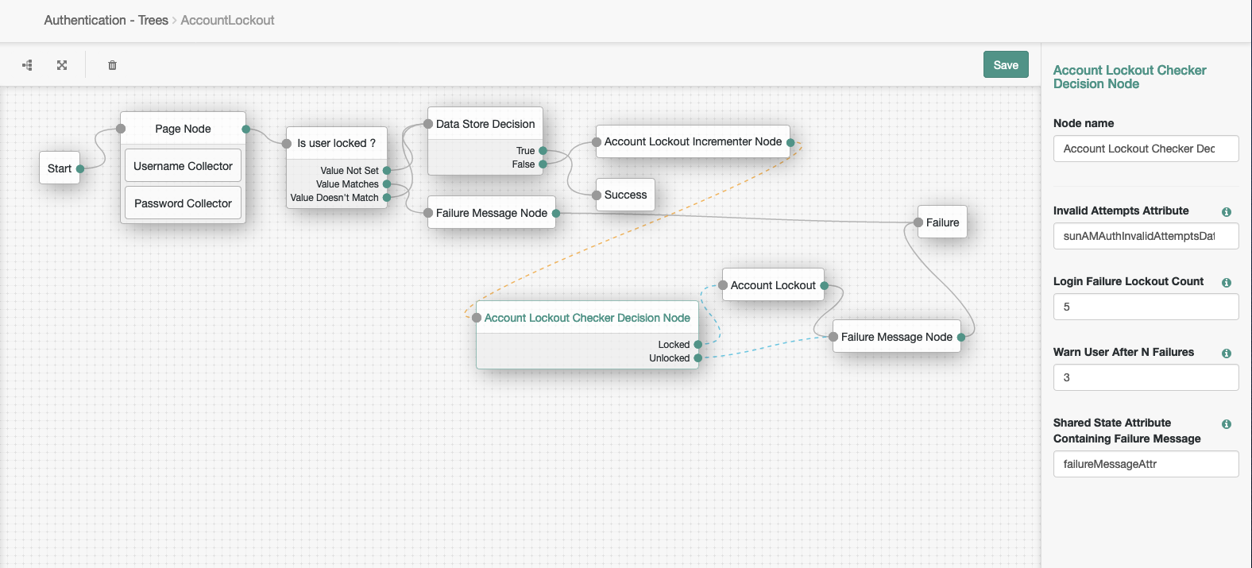
Task: Click info icon beside Shared State Attribute
Action: pos(1227,424)
